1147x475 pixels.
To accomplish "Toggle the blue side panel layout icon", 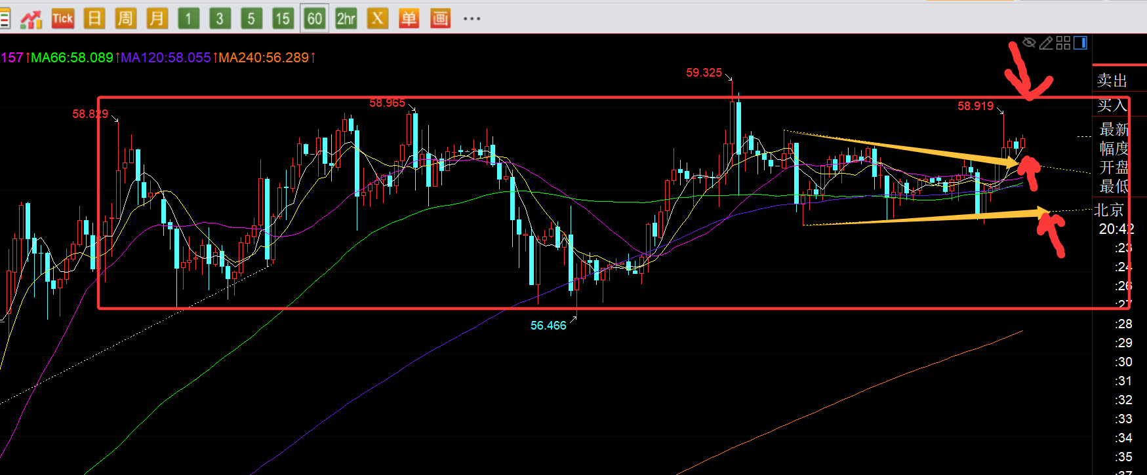I will (1080, 43).
